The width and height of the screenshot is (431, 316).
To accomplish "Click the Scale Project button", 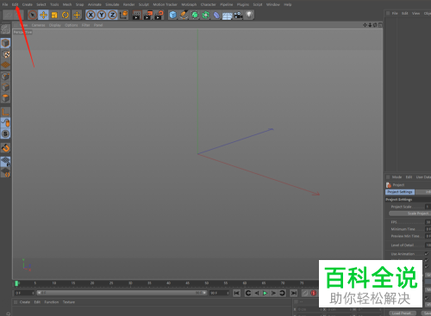I will 410,214.
